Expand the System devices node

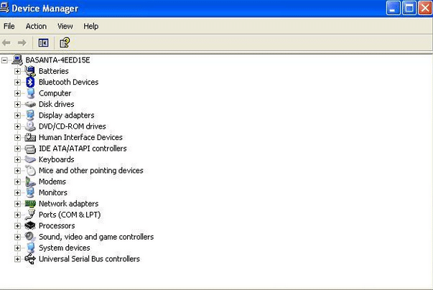pyautogui.click(x=17, y=248)
